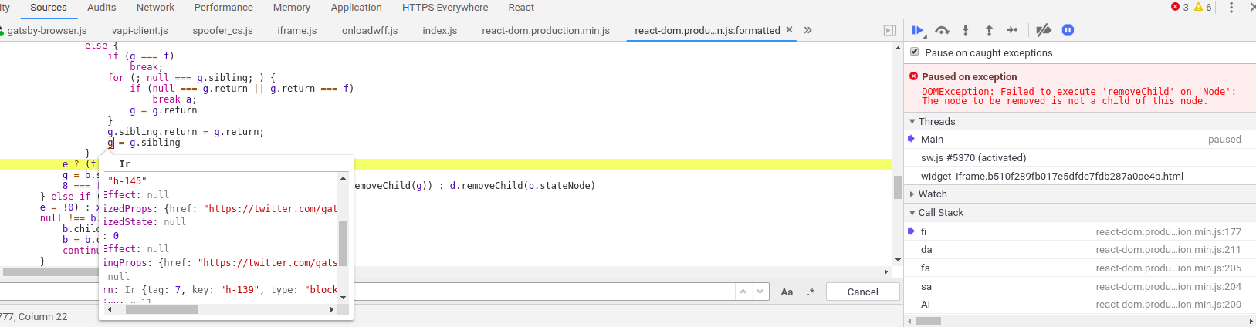
Task: Open source link react-dom min.js:200
Action: [x=1168, y=305]
